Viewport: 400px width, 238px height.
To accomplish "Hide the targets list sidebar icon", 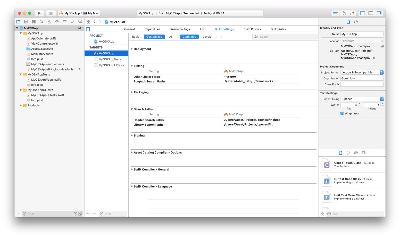I will (x=88, y=29).
